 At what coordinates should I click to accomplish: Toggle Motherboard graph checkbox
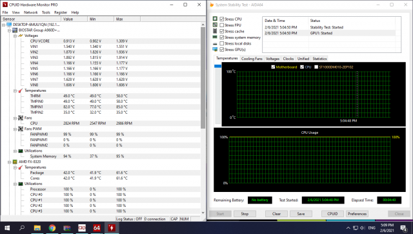273,67
